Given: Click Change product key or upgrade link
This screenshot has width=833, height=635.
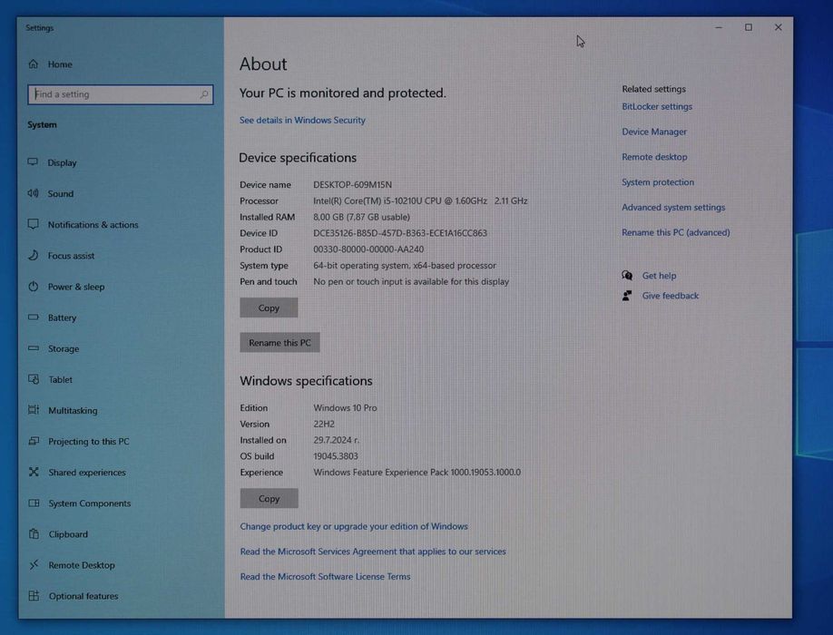Looking at the screenshot, I should [x=354, y=526].
